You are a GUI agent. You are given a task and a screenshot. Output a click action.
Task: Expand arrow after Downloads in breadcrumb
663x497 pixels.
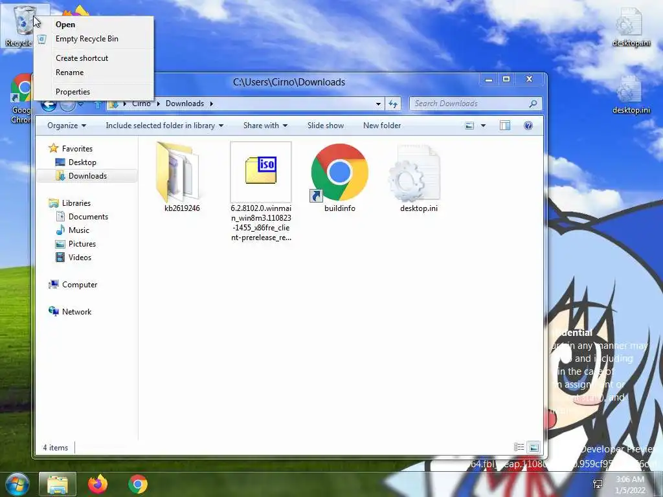212,104
